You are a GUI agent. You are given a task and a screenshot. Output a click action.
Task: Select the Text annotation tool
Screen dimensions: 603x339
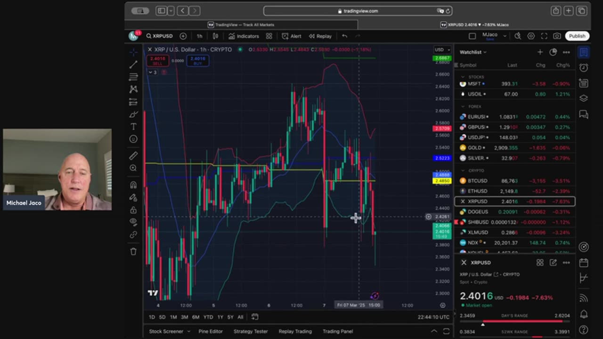[133, 127]
